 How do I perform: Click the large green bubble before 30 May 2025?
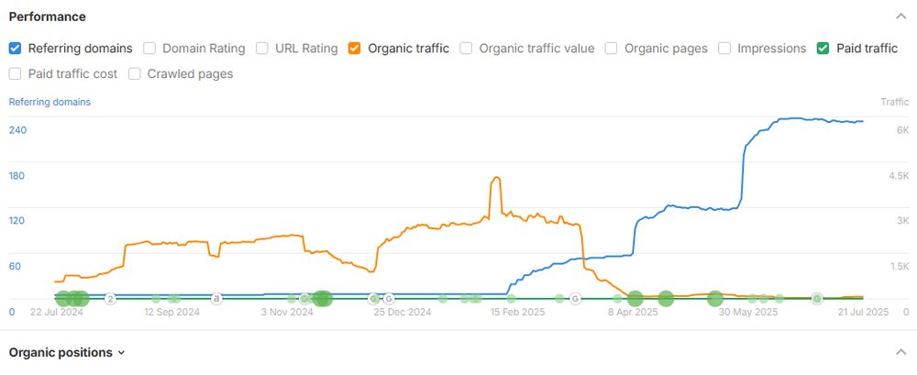[x=714, y=299]
